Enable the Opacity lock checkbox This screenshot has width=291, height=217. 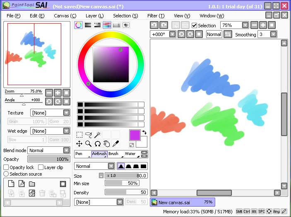click(x=6, y=167)
